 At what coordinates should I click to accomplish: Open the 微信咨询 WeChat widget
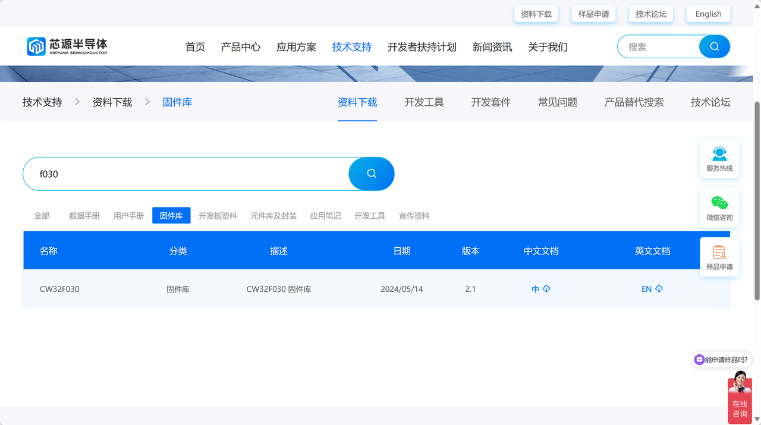click(x=719, y=208)
